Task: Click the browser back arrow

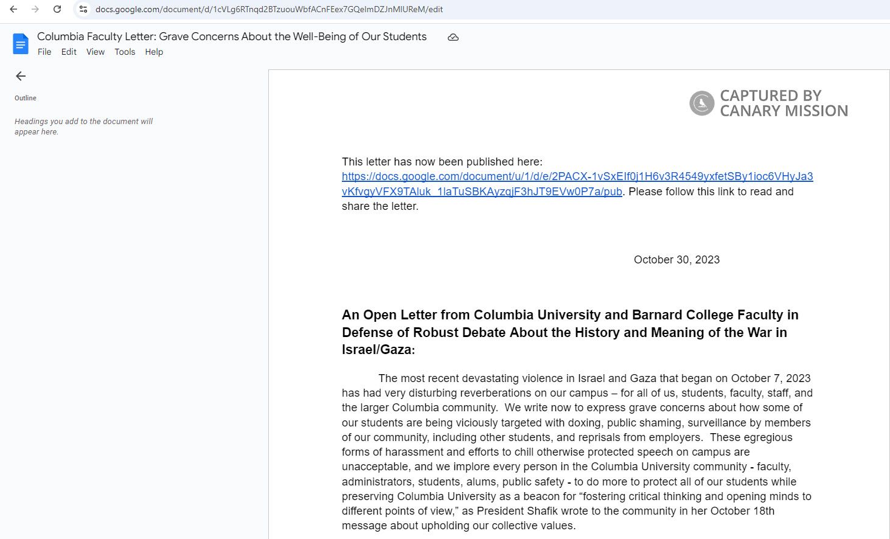Action: click(x=13, y=9)
